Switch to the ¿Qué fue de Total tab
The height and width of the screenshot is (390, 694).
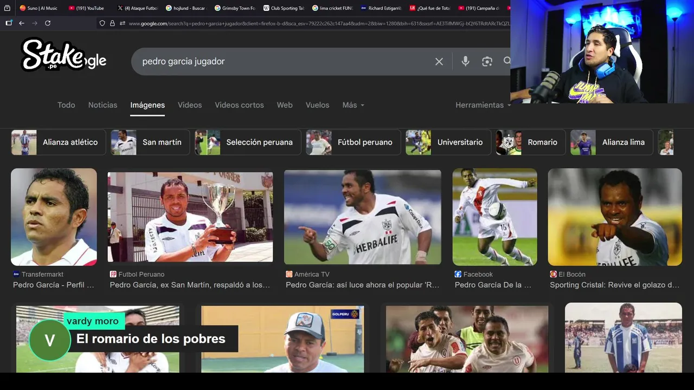(429, 8)
